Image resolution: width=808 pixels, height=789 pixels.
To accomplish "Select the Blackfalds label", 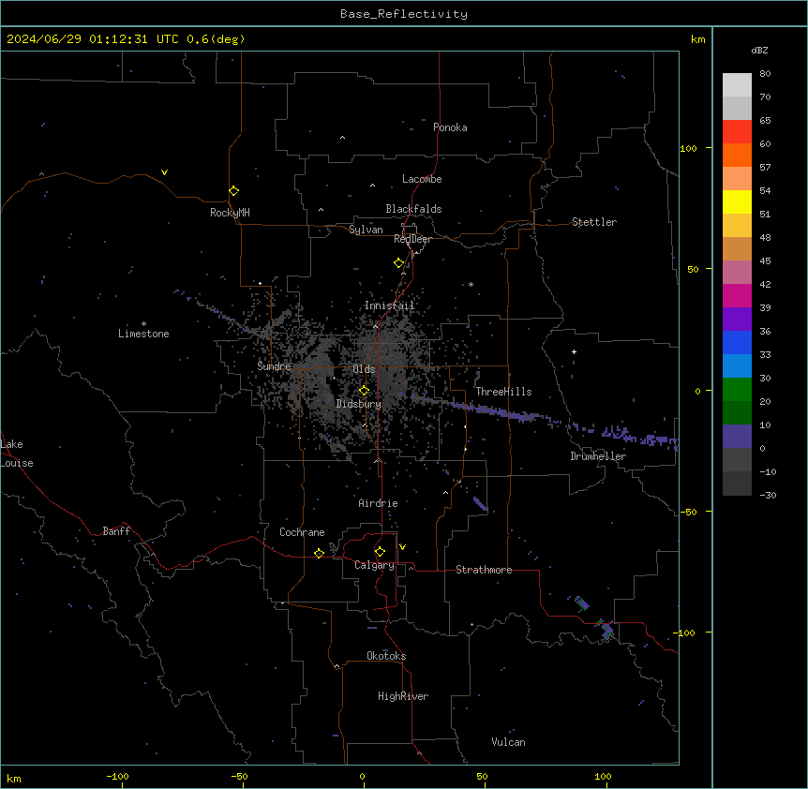I will pyautogui.click(x=413, y=209).
